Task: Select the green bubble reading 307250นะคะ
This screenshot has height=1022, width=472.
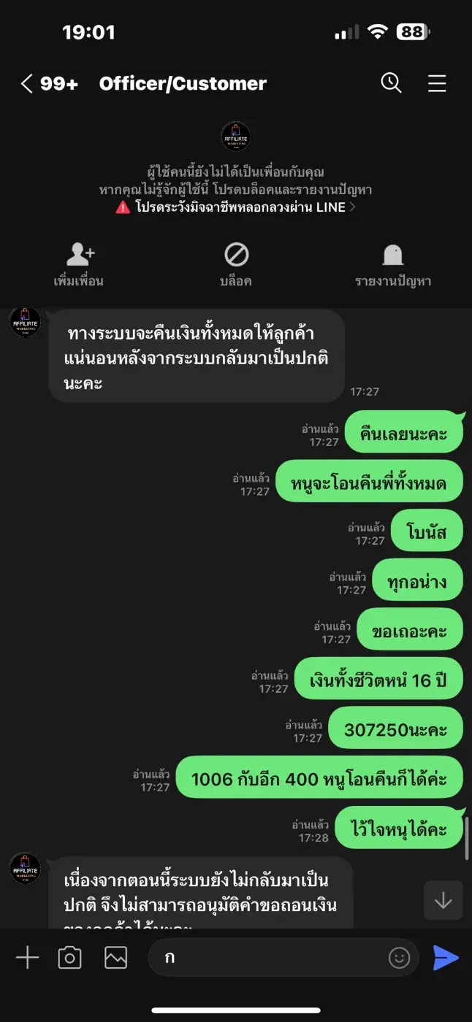Action: pos(395,729)
